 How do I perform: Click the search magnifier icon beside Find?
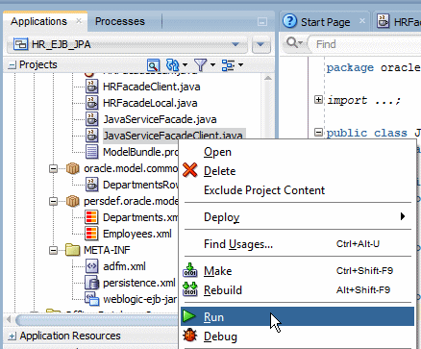(x=292, y=42)
